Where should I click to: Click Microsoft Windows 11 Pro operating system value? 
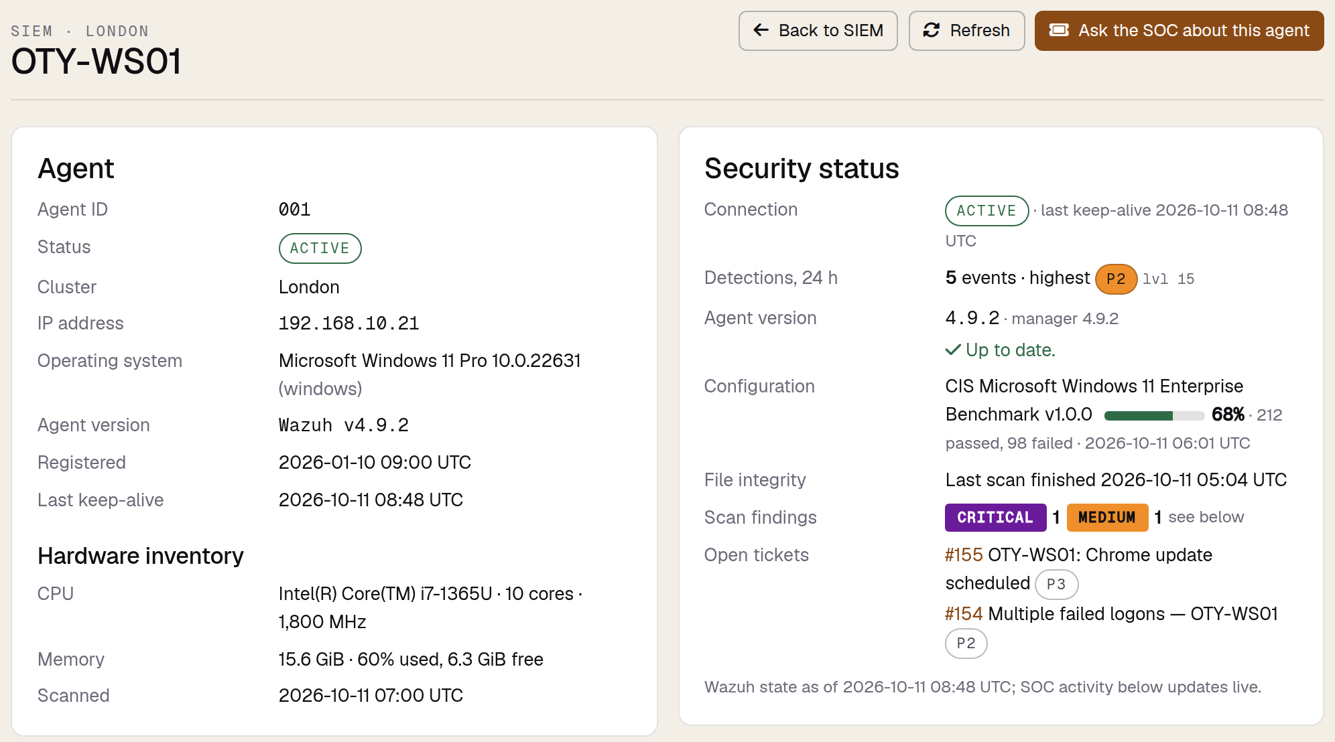[430, 375]
